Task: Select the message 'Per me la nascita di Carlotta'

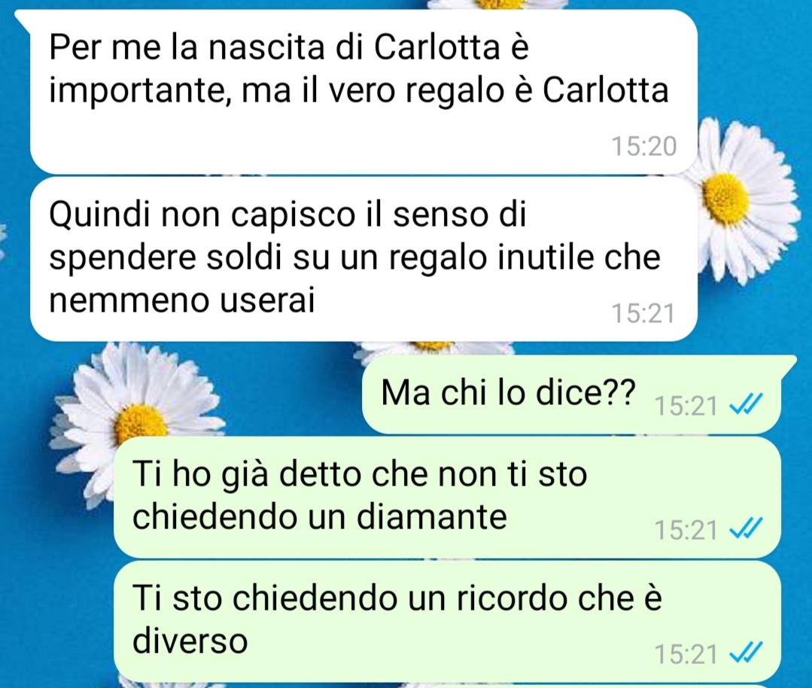Action: tap(363, 92)
